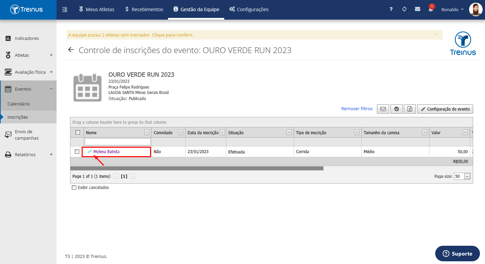Open Configurações tab
Image resolution: width=485 pixels, height=264 pixels.
tap(249, 9)
